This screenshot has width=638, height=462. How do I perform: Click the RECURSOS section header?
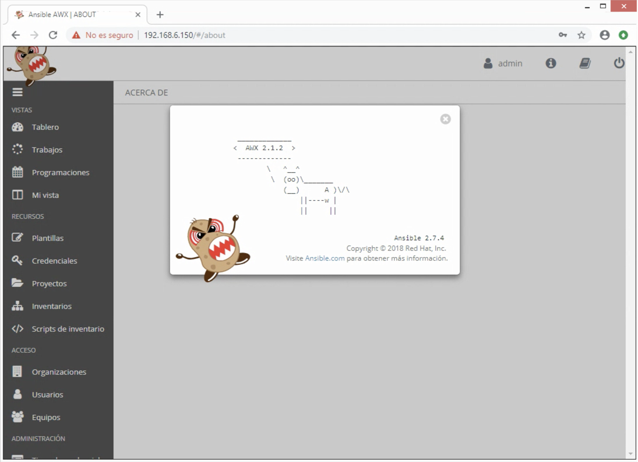[27, 216]
